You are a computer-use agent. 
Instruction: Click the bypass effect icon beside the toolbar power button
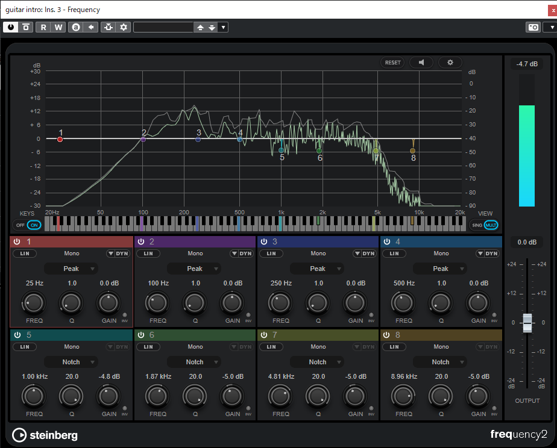(26, 27)
